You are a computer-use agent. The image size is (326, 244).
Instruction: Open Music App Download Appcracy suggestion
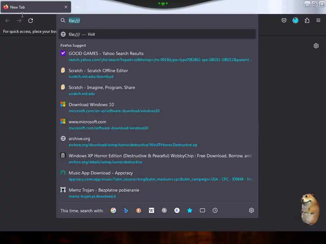coord(157,176)
